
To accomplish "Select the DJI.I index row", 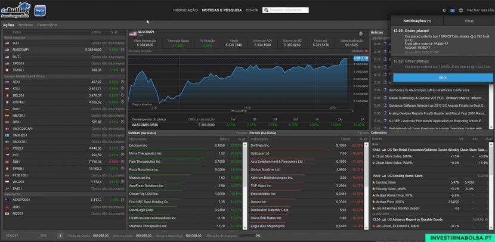I will pos(64,43).
